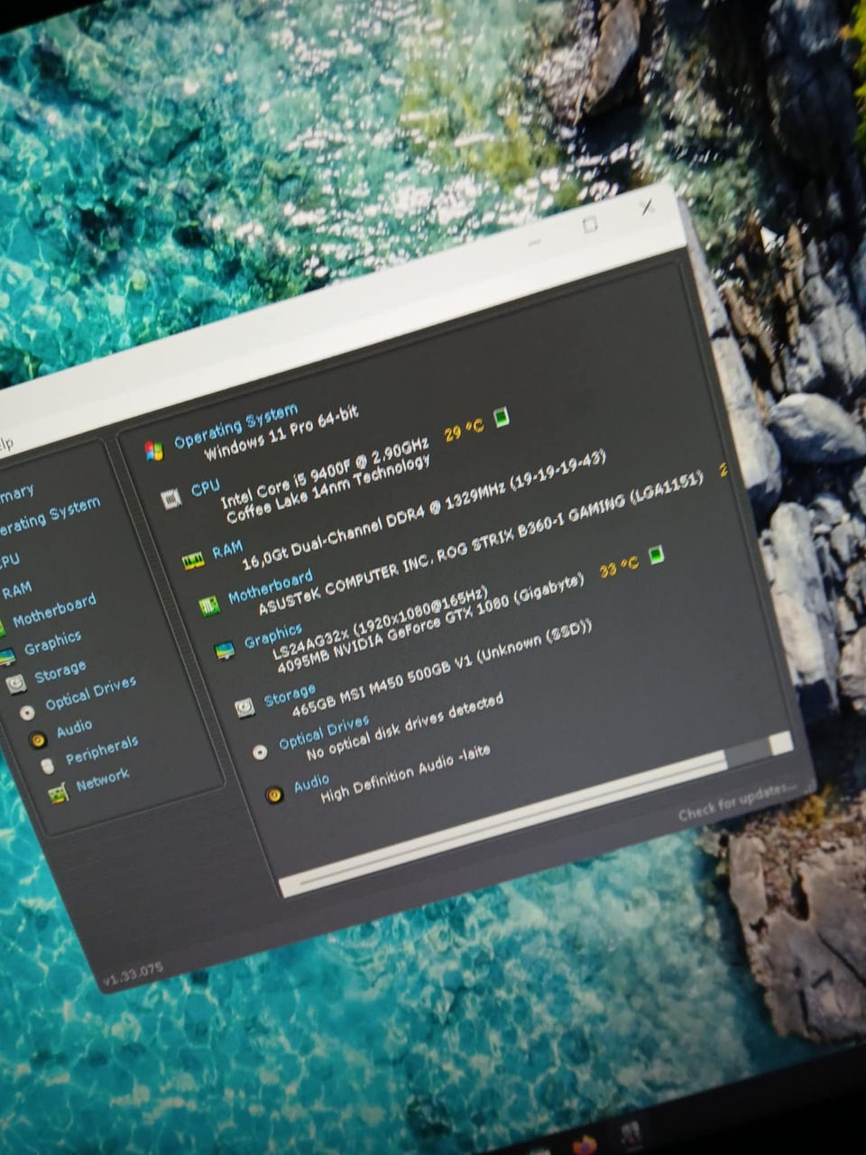Click the version label "v1.33.075"
The height and width of the screenshot is (1155, 866).
coord(133,974)
